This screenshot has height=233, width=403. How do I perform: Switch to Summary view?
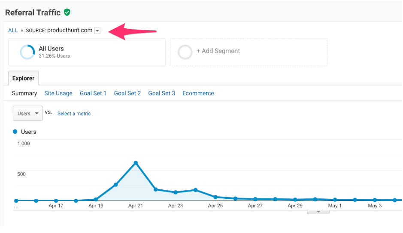[x=24, y=93]
